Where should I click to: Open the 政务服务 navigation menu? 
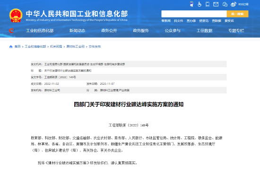[141, 31]
